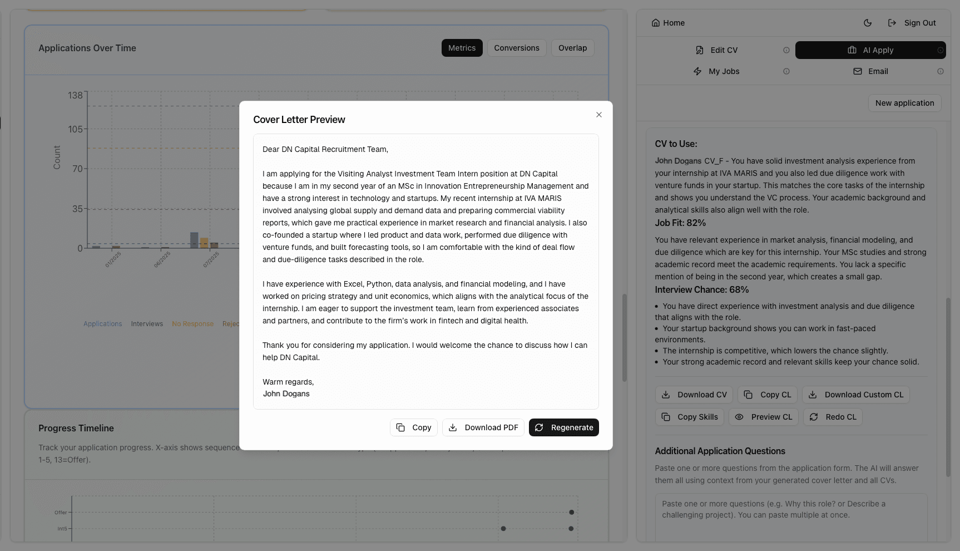Click the Home icon in the sidebar
The height and width of the screenshot is (551, 960).
pyautogui.click(x=655, y=23)
